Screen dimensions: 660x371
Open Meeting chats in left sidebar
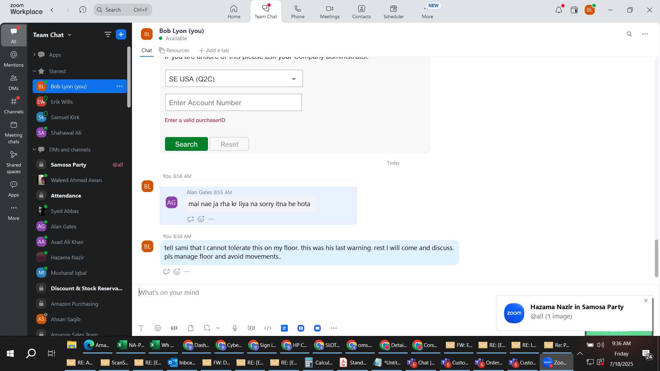[x=14, y=133]
